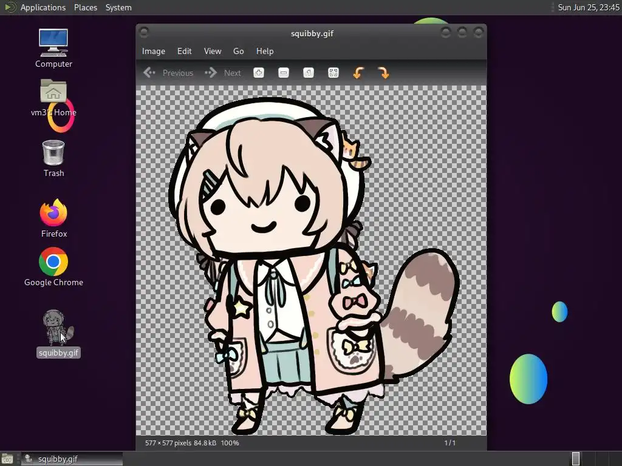Go to Previous image in toolbar
Viewport: 622px width, 466px height.
tap(168, 73)
